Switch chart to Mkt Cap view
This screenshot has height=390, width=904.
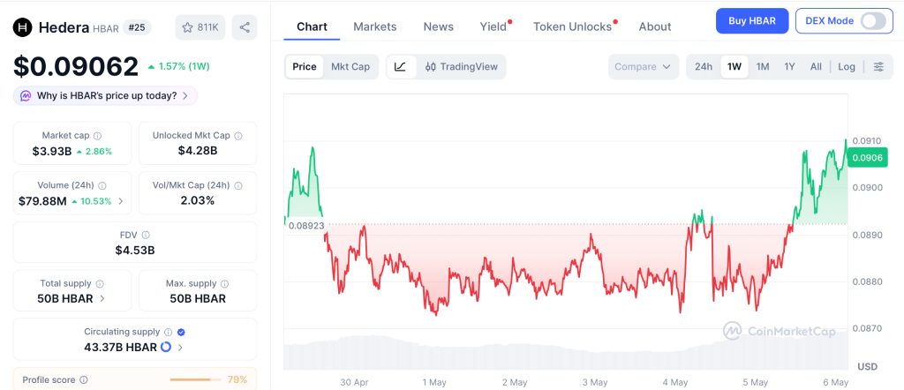pyautogui.click(x=350, y=67)
